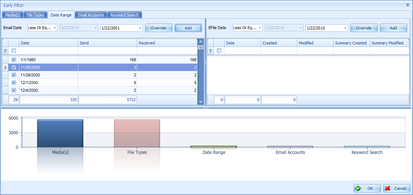Uncheck the 1/1/1980 date row checkbox

[x=14, y=60]
